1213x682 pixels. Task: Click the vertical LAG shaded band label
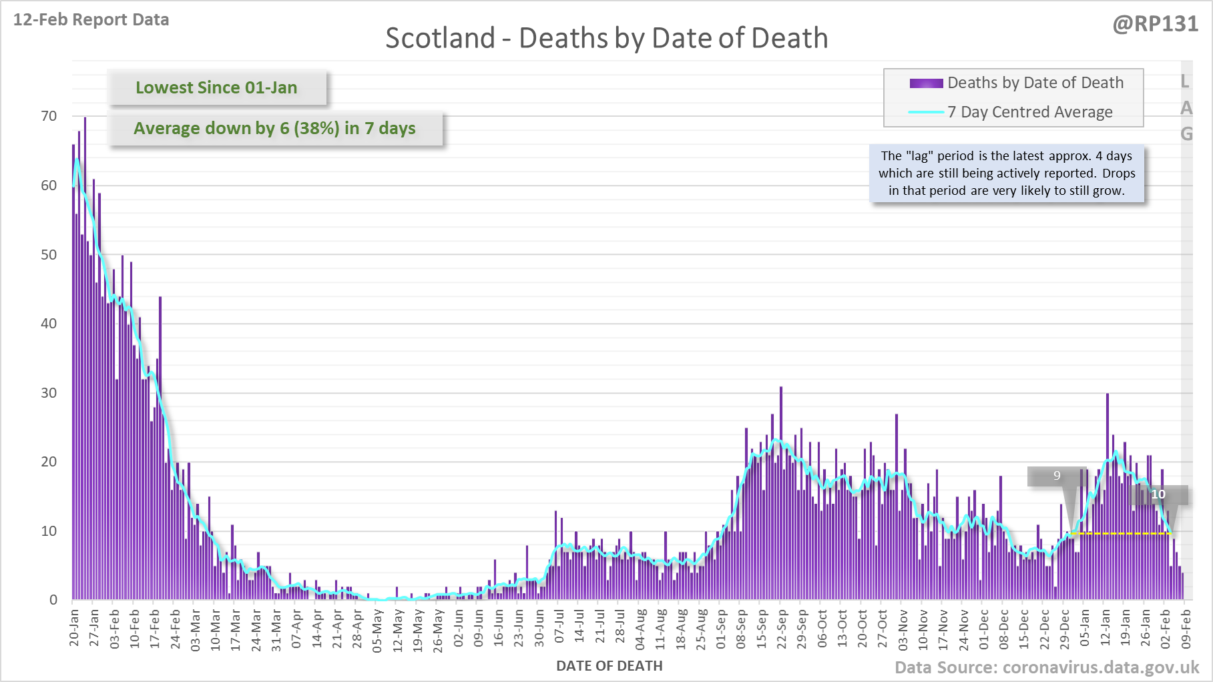1186,108
